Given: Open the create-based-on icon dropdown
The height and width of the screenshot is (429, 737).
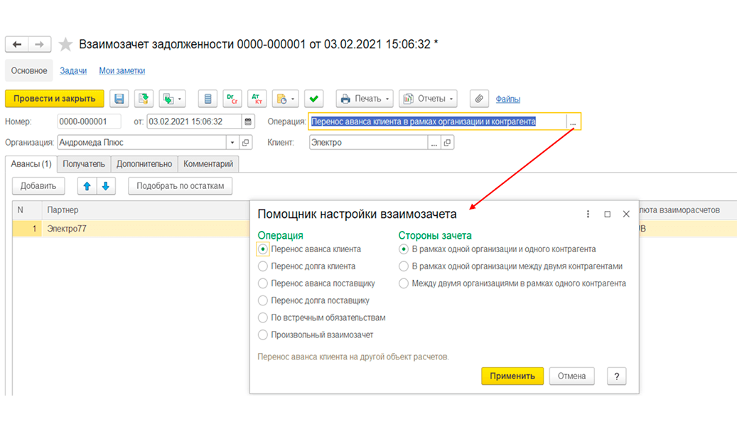Looking at the screenshot, I should click(172, 99).
